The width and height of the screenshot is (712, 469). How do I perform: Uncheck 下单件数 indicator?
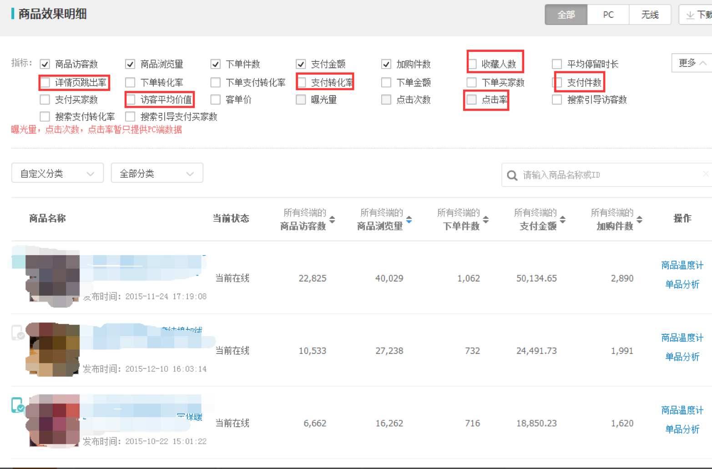(216, 64)
